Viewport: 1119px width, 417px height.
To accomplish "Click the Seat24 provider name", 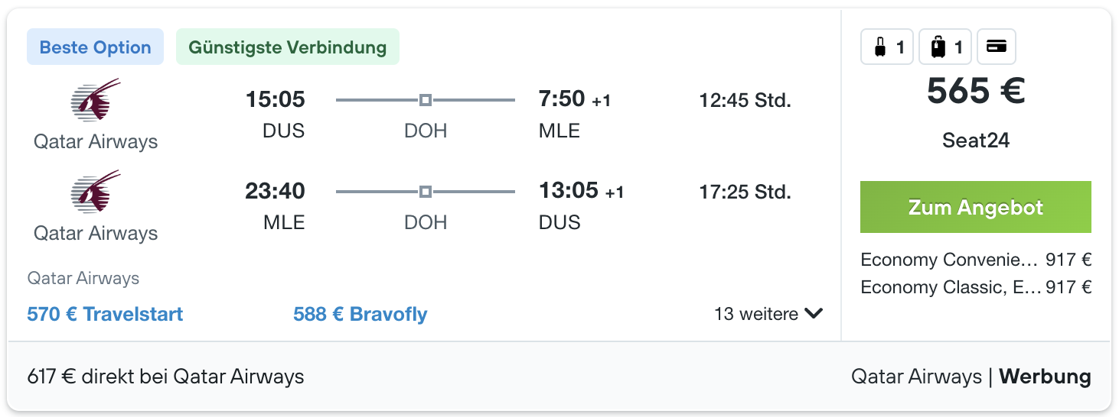I will (x=976, y=141).
